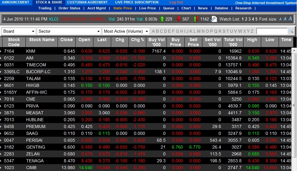Click stock name ZELAN

(33, 154)
